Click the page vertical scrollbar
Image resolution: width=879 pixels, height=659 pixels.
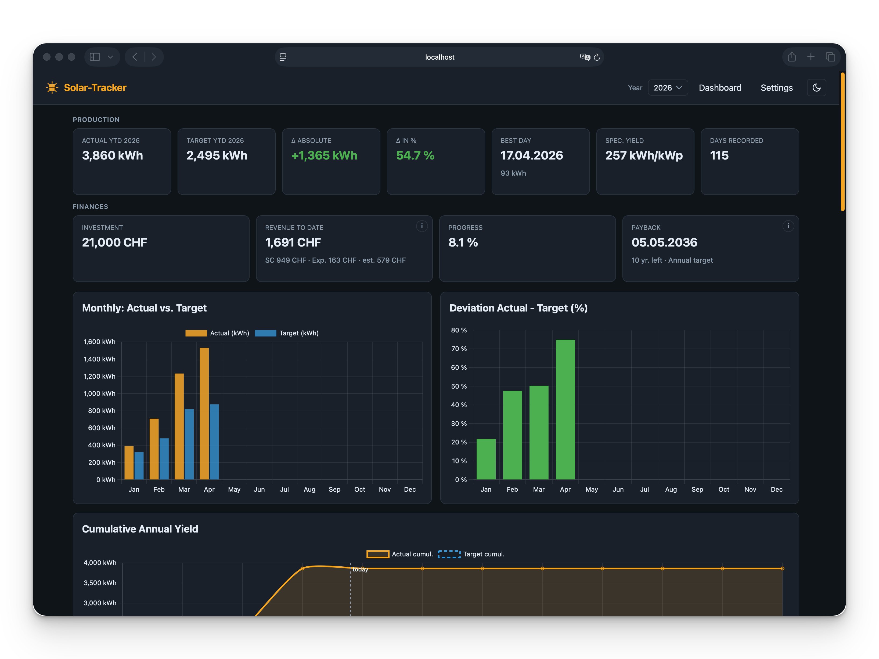point(842,142)
